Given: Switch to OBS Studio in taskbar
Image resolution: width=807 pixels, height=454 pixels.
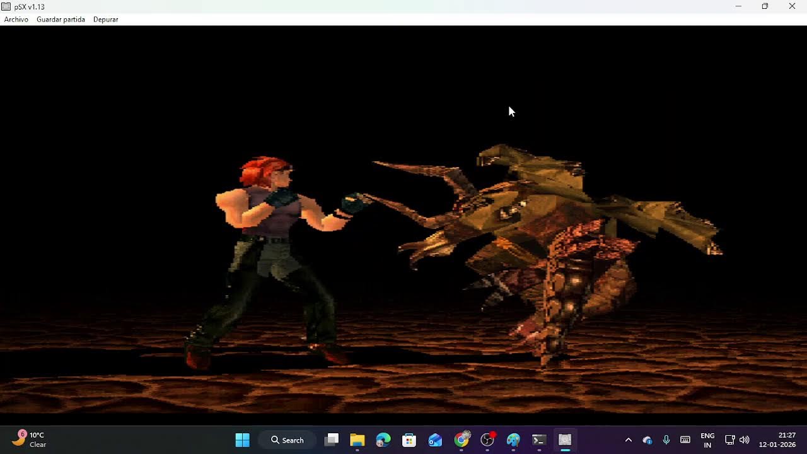Looking at the screenshot, I should click(487, 440).
